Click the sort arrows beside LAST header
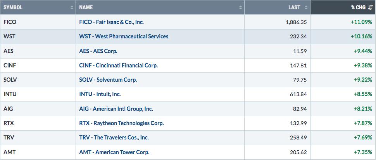376x160 pixels. (306, 7)
